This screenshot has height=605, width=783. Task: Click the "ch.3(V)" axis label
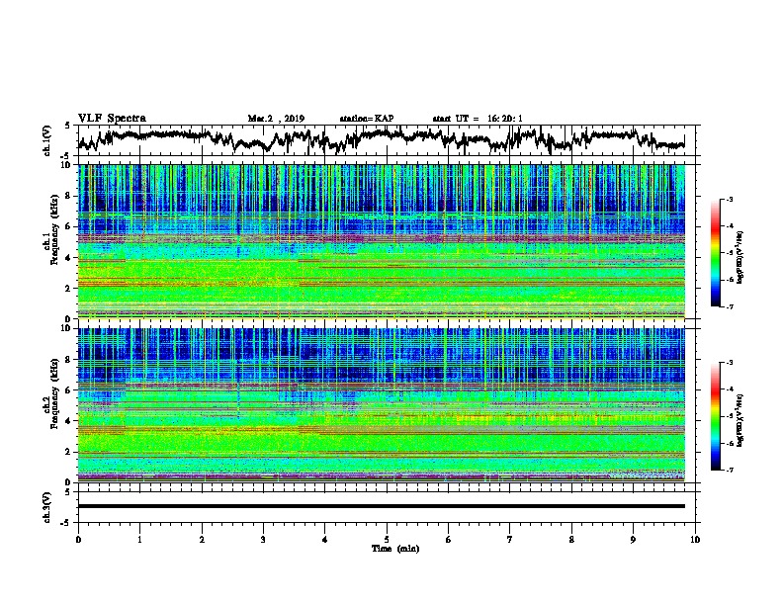point(47,507)
